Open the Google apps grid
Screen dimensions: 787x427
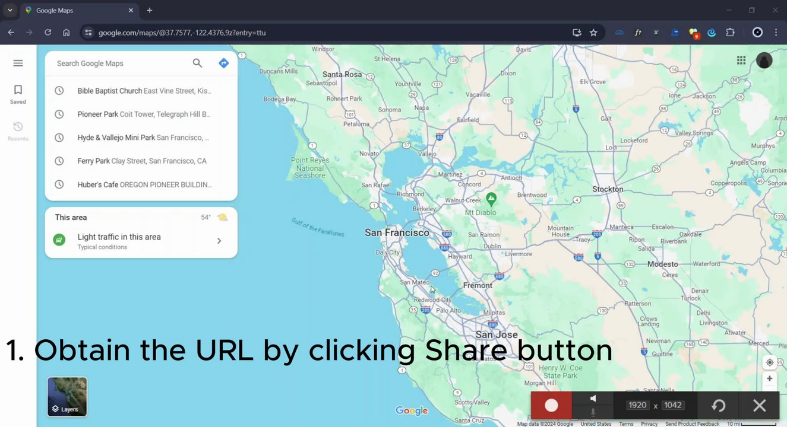click(x=741, y=60)
